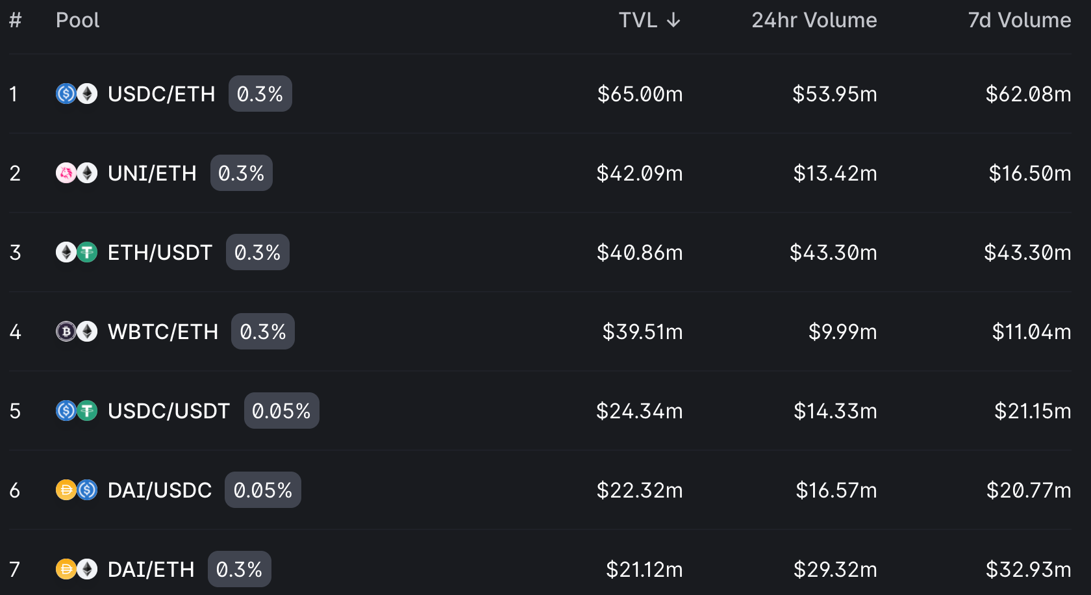Click the DAI/ETH pool token pair icon

77,570
